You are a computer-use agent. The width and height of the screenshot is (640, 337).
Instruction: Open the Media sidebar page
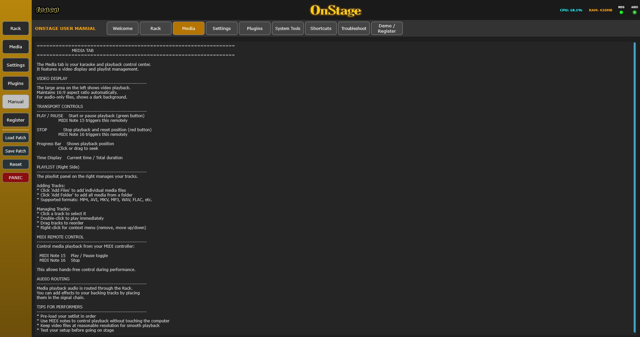point(16,47)
